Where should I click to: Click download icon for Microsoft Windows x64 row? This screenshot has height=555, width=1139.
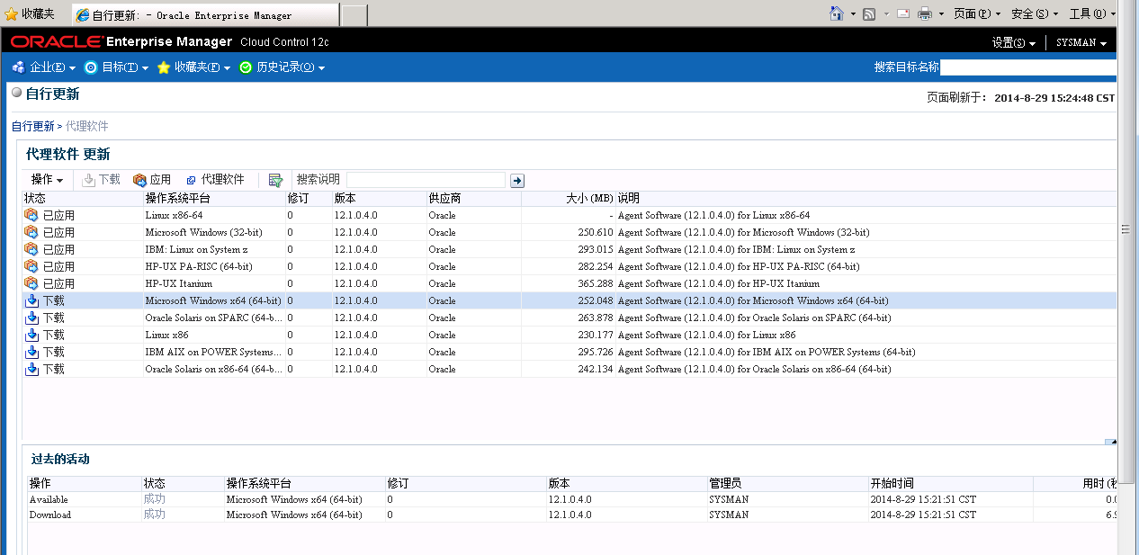(31, 300)
